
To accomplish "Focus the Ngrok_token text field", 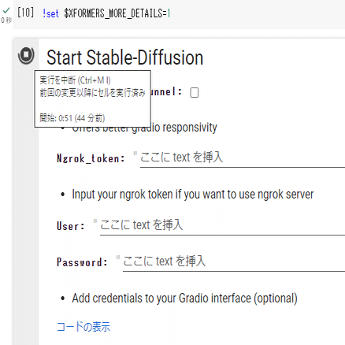I will tap(242, 158).
